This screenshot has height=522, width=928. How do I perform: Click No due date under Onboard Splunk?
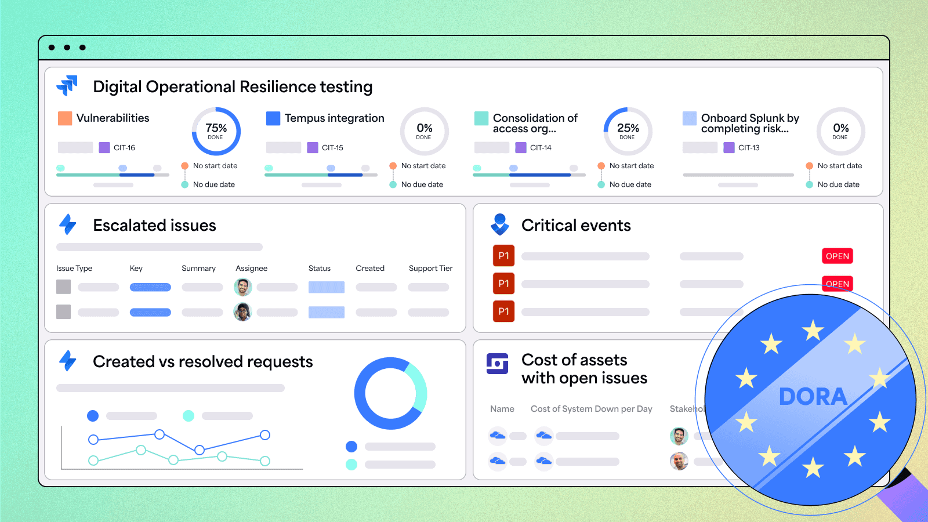(x=839, y=184)
